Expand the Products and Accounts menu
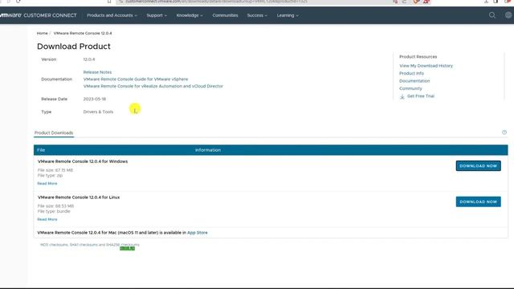The image size is (514, 289). coord(112,15)
